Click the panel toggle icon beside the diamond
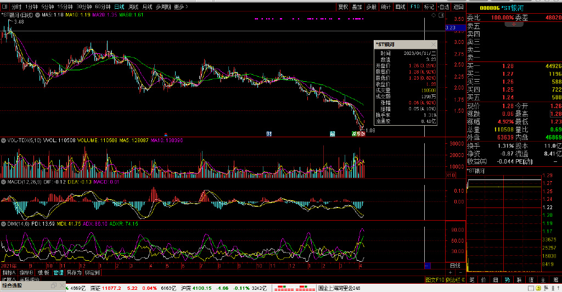 click(x=441, y=15)
